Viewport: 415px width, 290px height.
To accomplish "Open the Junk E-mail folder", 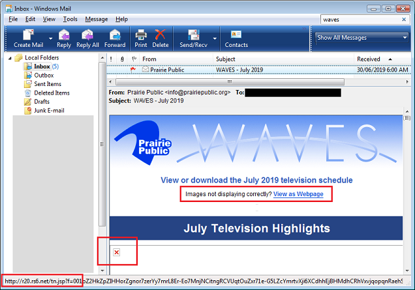I will pos(49,111).
